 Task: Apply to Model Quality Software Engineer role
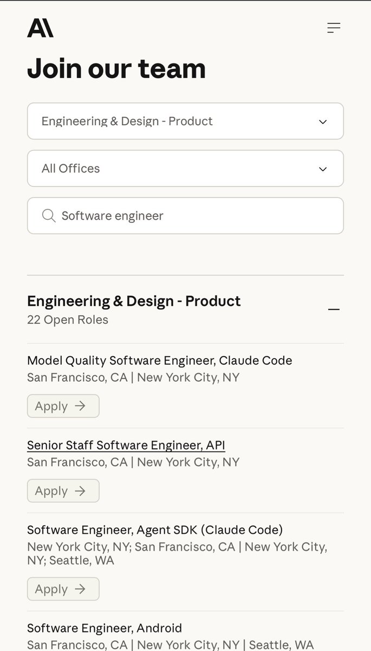tap(63, 406)
